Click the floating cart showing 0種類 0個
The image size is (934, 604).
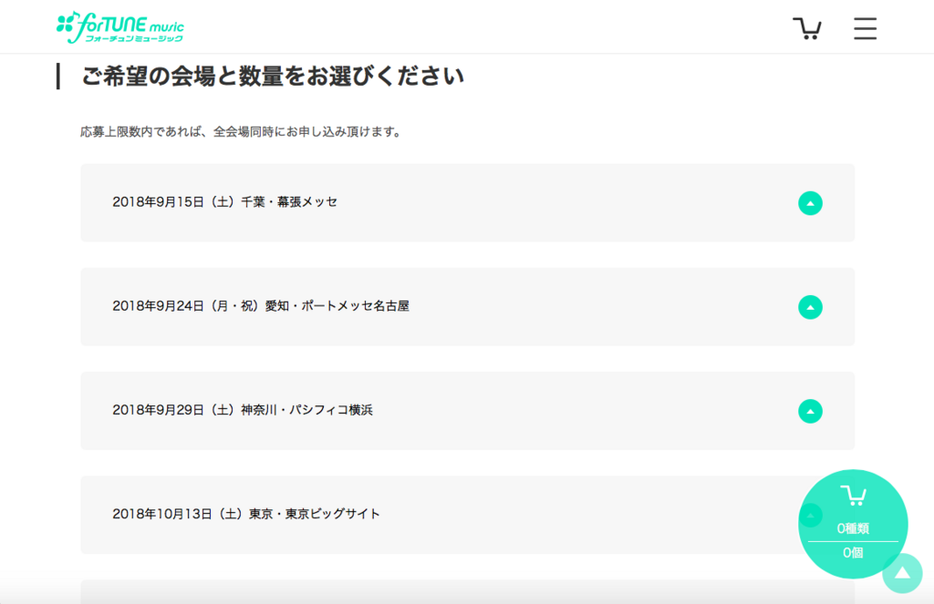[853, 524]
